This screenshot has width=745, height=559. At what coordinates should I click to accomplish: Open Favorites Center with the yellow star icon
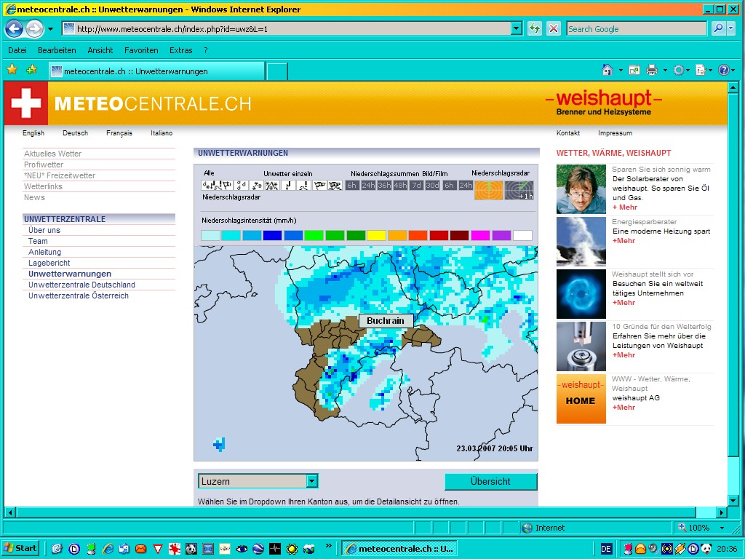tap(12, 71)
